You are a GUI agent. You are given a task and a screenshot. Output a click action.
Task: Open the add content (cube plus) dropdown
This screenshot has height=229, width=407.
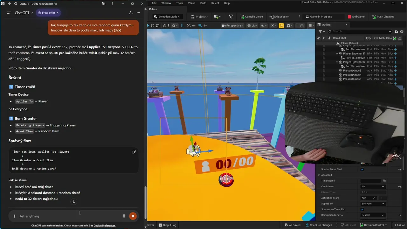[x=218, y=17]
